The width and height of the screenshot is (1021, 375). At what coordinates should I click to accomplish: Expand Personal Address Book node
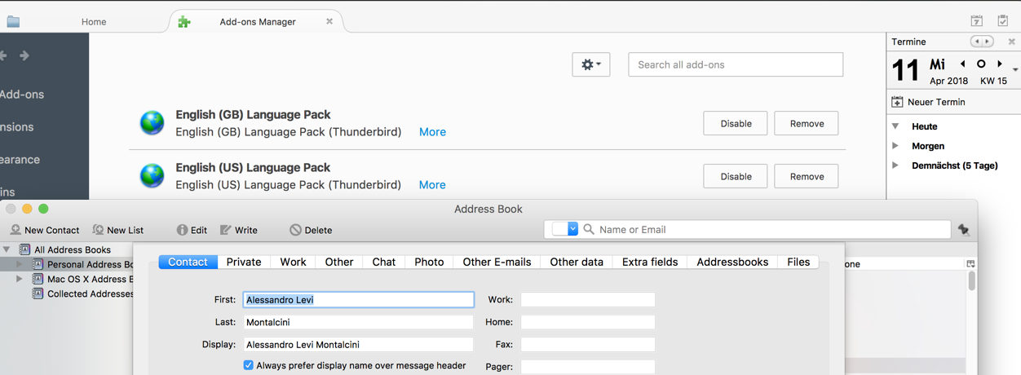(x=20, y=264)
